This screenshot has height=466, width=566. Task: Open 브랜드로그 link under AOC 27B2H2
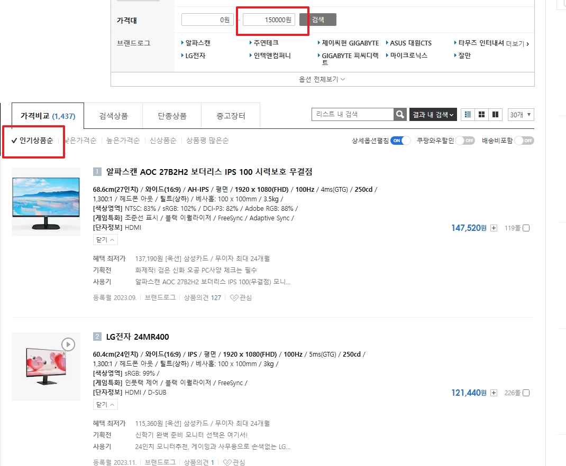point(160,297)
